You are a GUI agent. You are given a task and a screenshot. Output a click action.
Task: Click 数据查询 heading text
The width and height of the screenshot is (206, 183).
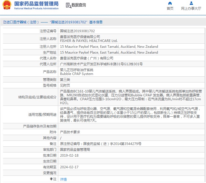click(x=78, y=5)
